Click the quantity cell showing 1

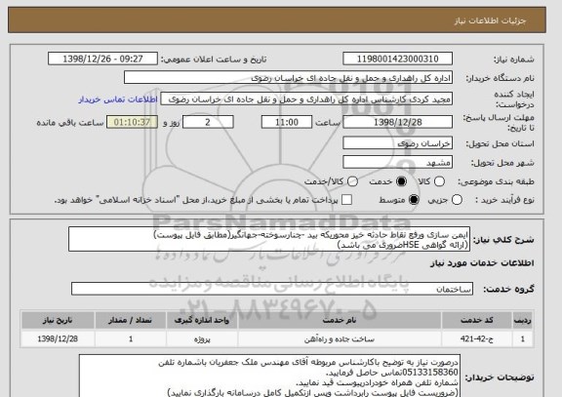(131, 338)
